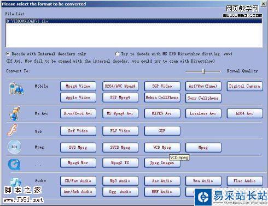The image size is (268, 206).
Task: Click the Normal Quality slider handle
Action: (203, 71)
